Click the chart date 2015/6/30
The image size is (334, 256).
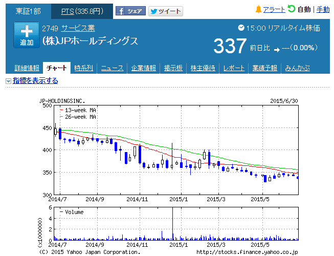[x=284, y=101]
